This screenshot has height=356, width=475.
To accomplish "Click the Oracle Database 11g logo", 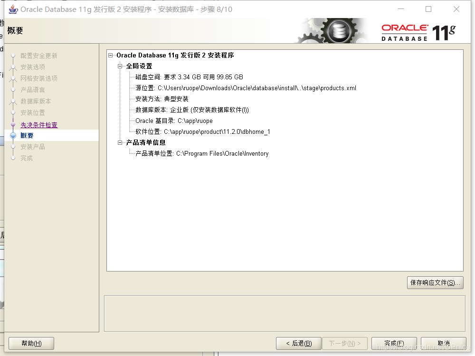I will (418, 32).
